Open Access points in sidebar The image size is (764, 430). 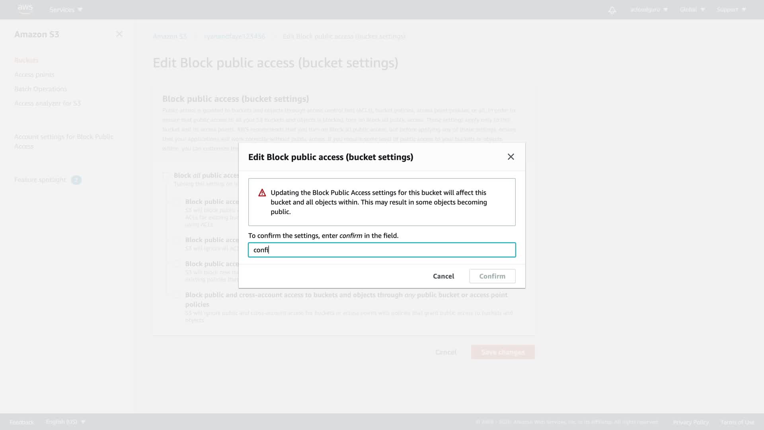[x=34, y=74]
